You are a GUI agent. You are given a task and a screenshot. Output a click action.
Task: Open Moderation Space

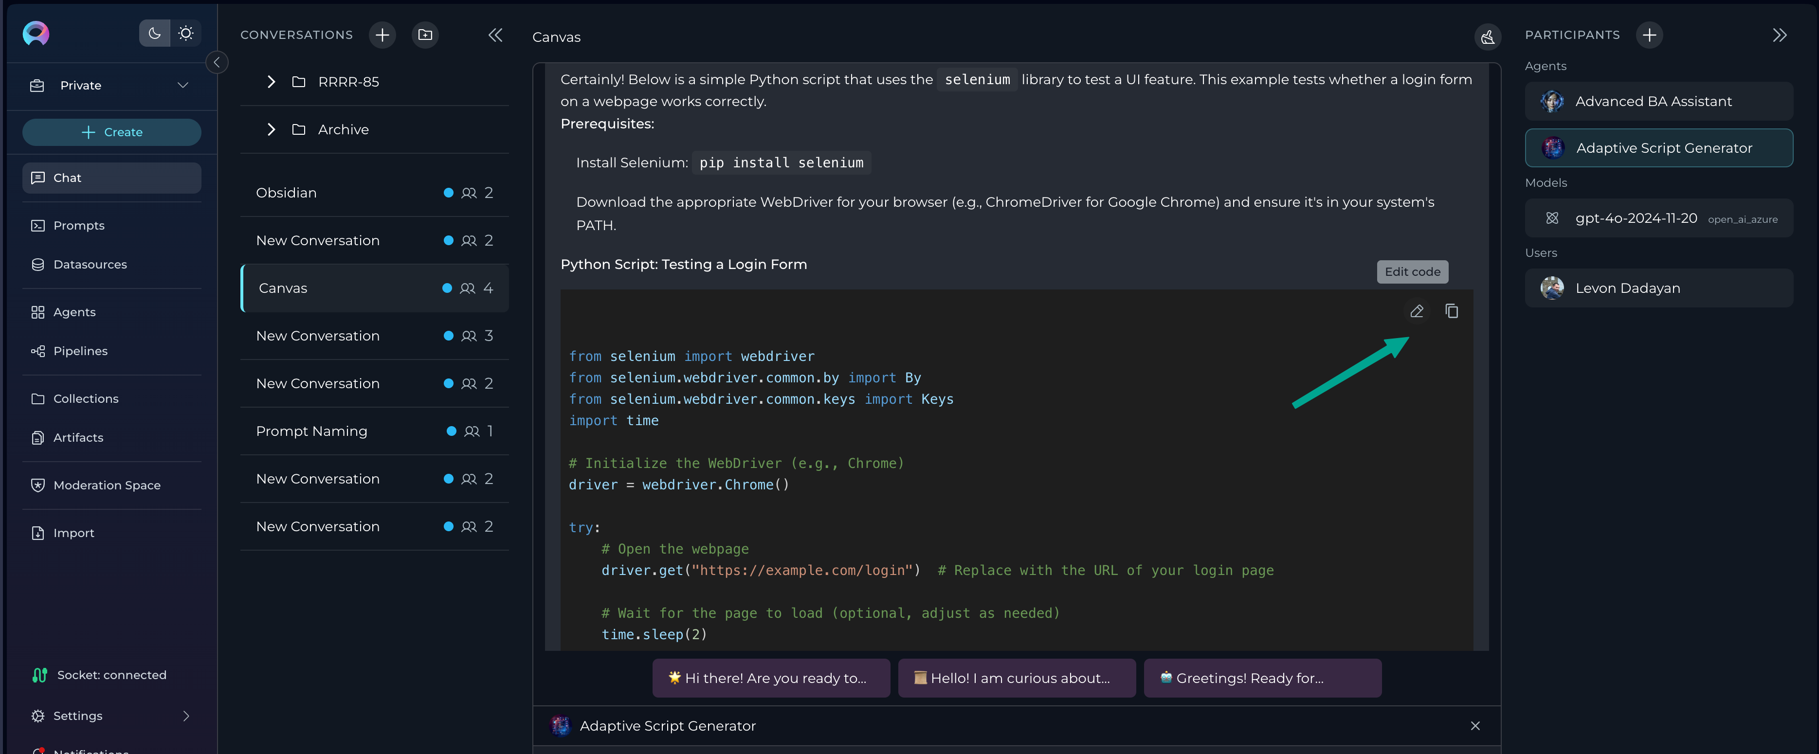[111, 485]
